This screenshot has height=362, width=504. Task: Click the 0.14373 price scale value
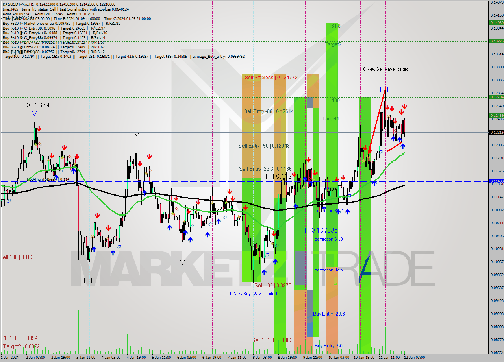[x=497, y=2]
